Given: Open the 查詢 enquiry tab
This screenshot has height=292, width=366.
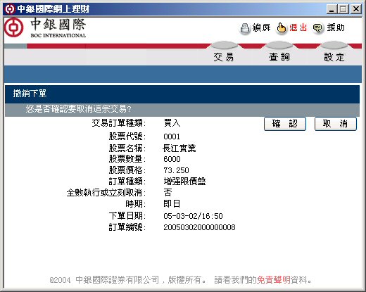Looking at the screenshot, I should [x=279, y=57].
